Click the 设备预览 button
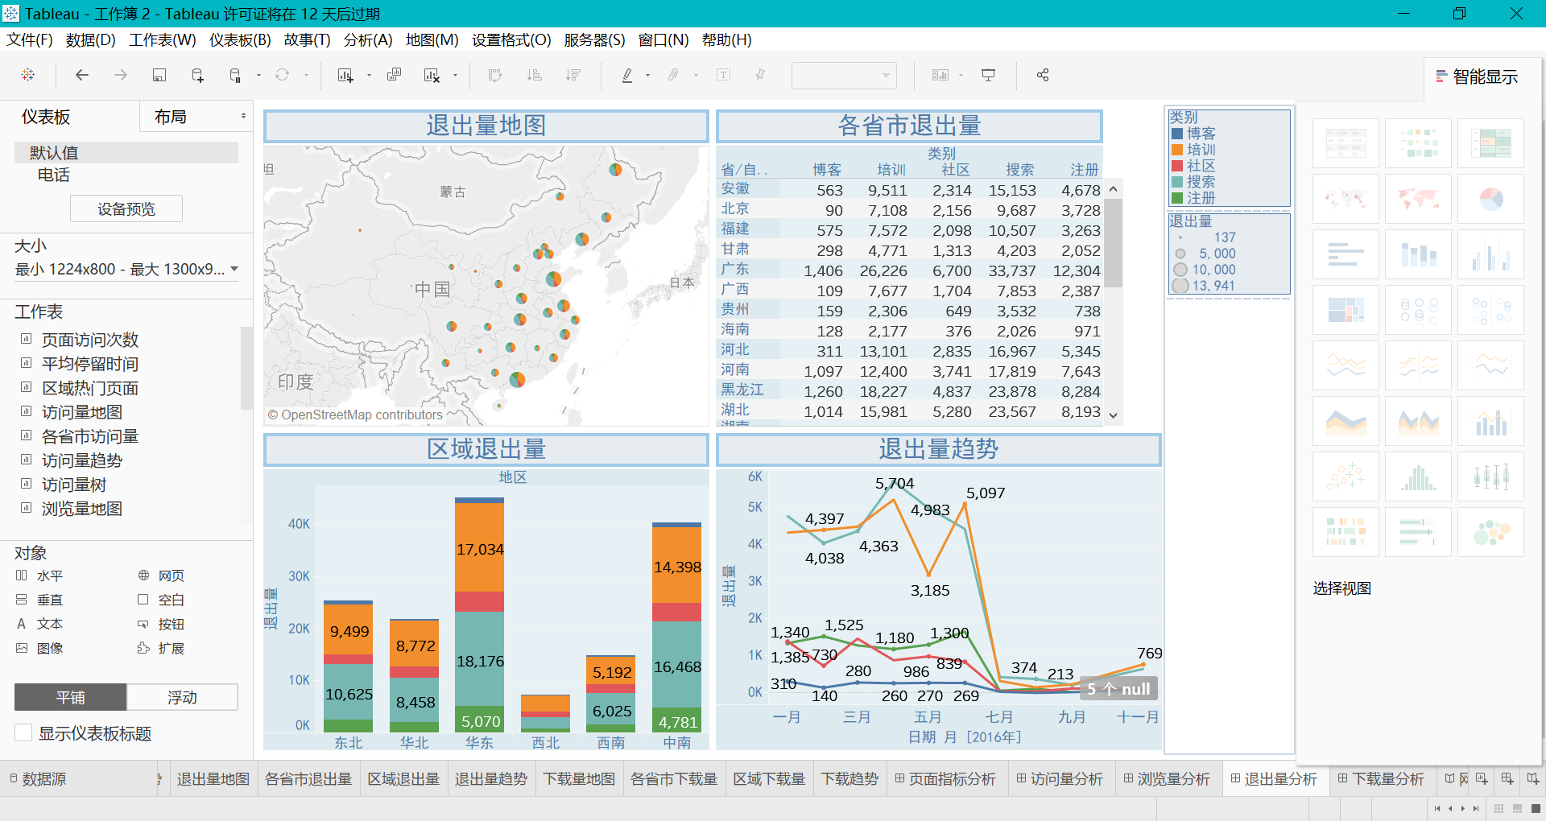The image size is (1546, 821). [126, 208]
